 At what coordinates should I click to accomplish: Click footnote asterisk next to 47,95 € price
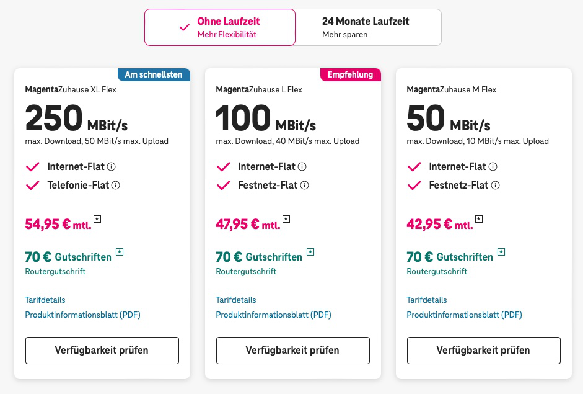coord(286,219)
